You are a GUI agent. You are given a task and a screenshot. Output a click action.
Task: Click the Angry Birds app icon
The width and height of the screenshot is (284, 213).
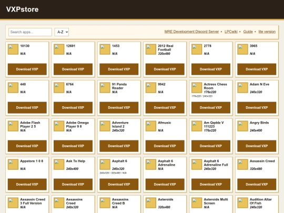[242, 126]
